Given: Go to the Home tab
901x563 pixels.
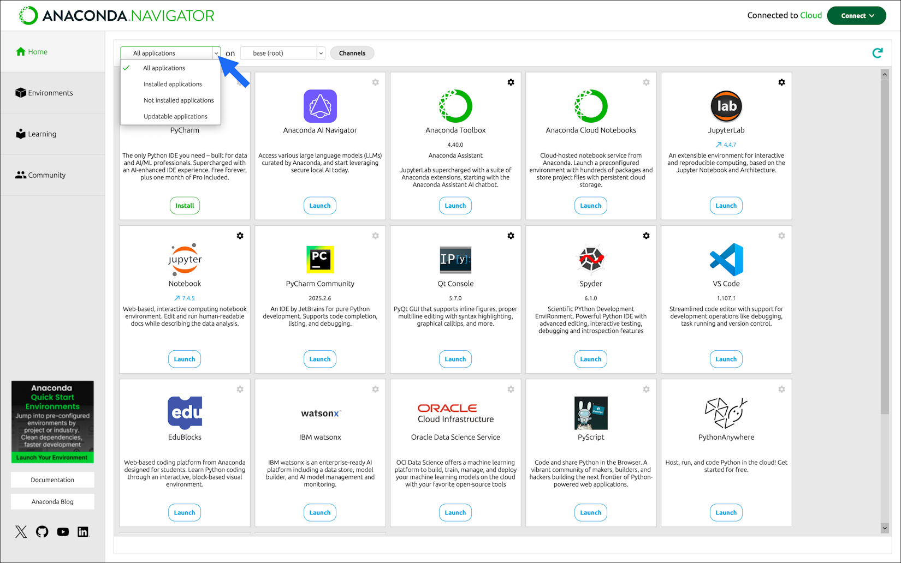Looking at the screenshot, I should pyautogui.click(x=36, y=51).
